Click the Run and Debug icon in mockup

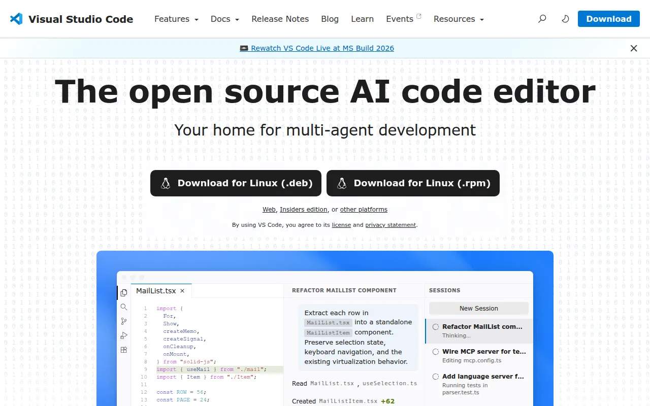pos(123,335)
